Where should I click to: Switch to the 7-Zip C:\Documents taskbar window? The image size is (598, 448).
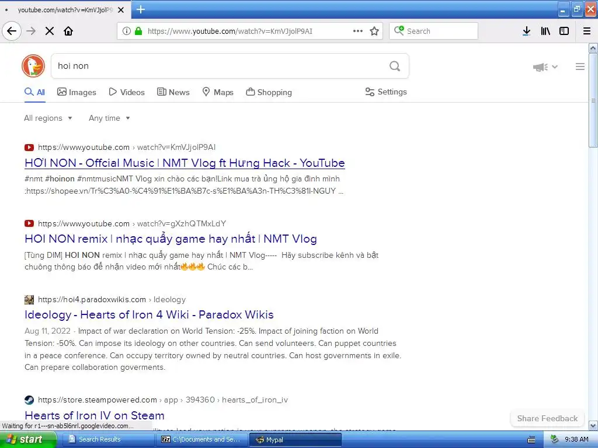(201, 440)
